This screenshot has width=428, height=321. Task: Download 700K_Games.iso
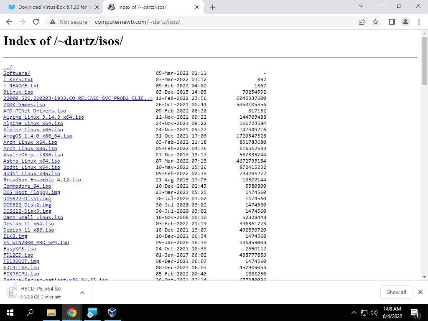coord(24,104)
